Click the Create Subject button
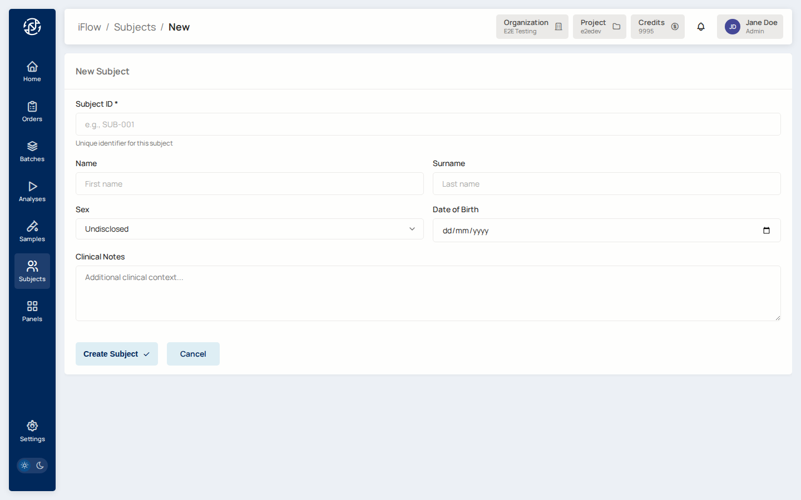The image size is (801, 500). [x=117, y=354]
